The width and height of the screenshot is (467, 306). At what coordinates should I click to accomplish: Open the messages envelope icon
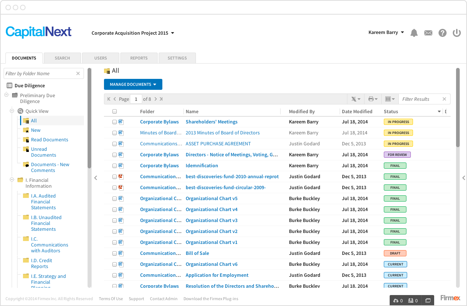tap(428, 33)
